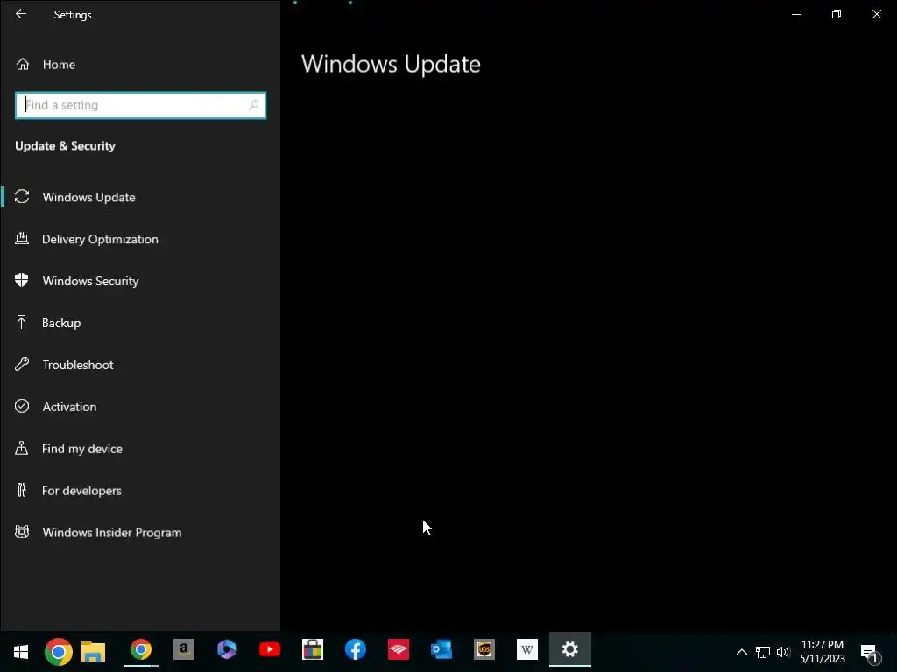The width and height of the screenshot is (897, 672).
Task: Open the Windows Start menu
Action: [21, 651]
